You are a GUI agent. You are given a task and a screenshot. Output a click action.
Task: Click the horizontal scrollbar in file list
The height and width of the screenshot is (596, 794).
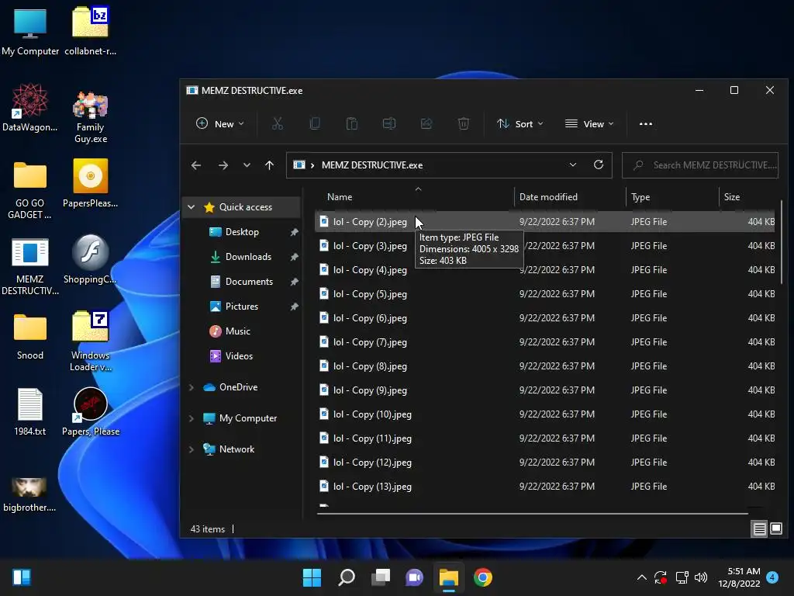532,514
